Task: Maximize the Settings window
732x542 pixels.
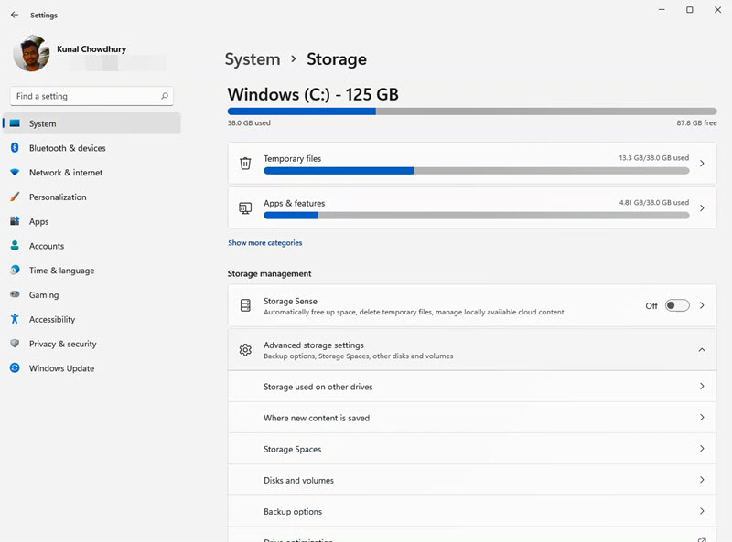Action: [x=690, y=10]
